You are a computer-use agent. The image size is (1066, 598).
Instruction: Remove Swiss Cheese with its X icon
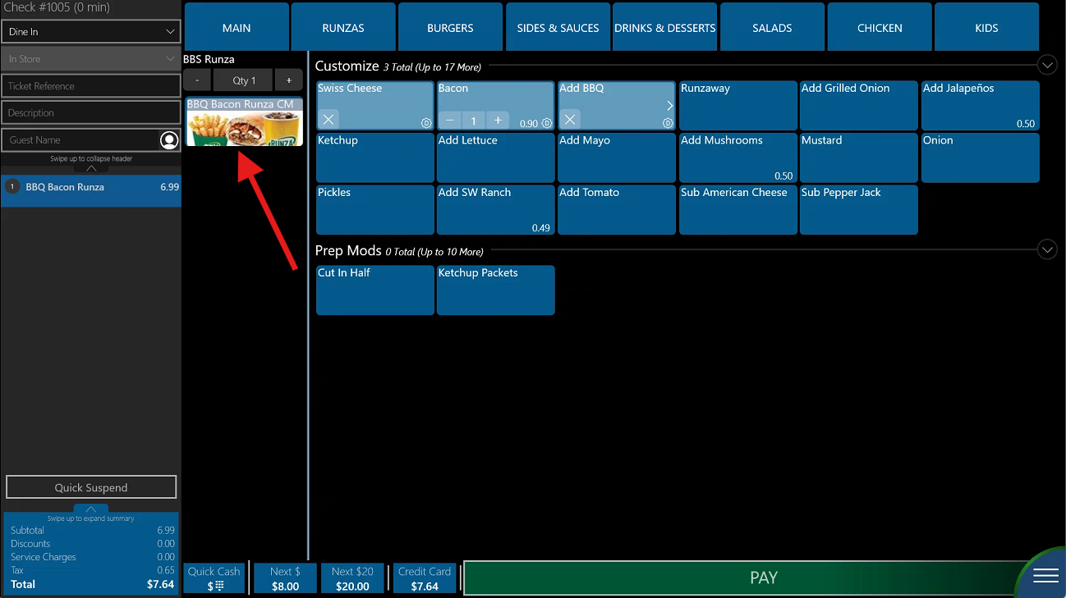[x=328, y=120]
